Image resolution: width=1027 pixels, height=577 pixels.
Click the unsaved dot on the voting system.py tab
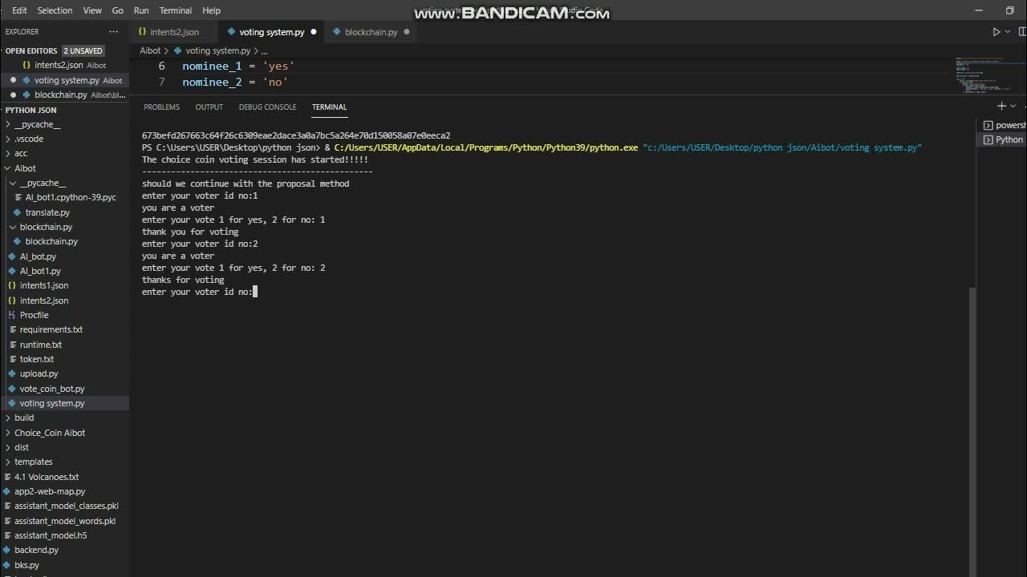[313, 32]
